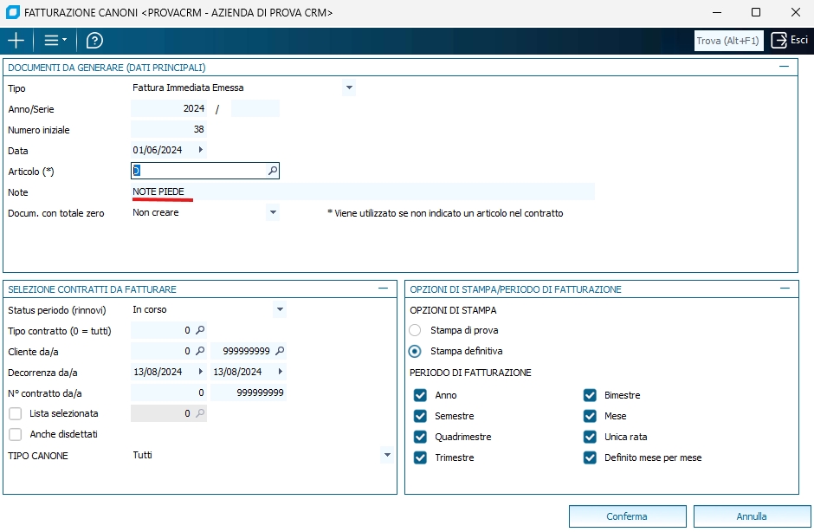This screenshot has height=532, width=814.
Task: Open the hamburger menu in toolbar
Action: pos(55,41)
